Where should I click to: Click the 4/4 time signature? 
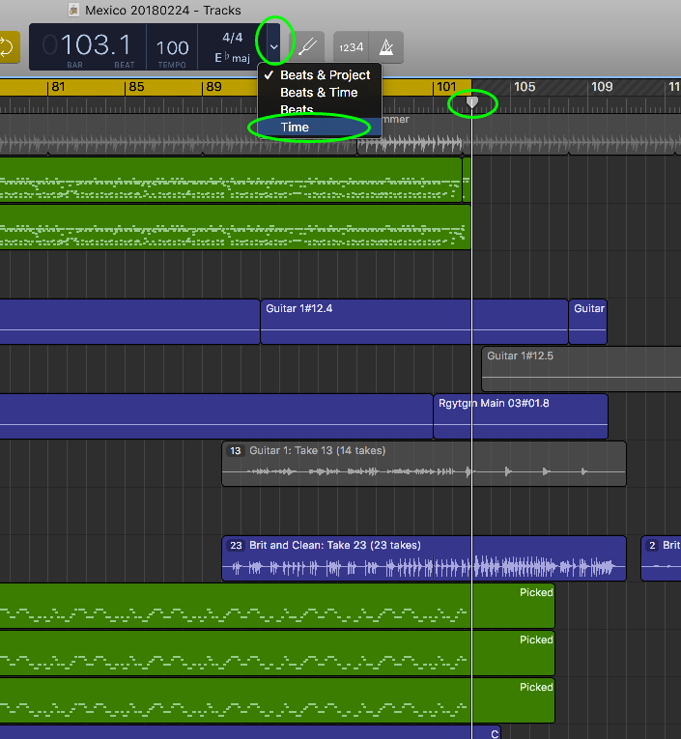tap(233, 38)
